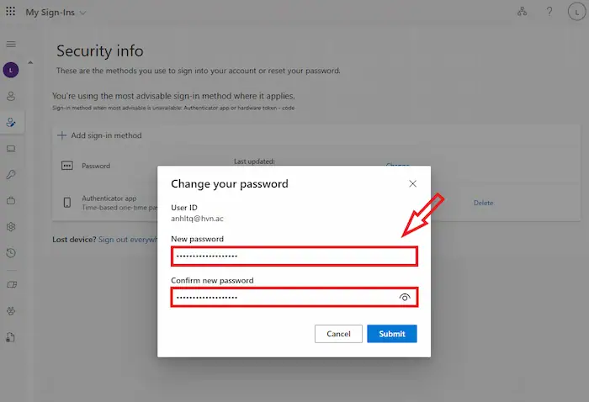
Task: Open the Overview person icon in sidebar
Action: (x=11, y=97)
